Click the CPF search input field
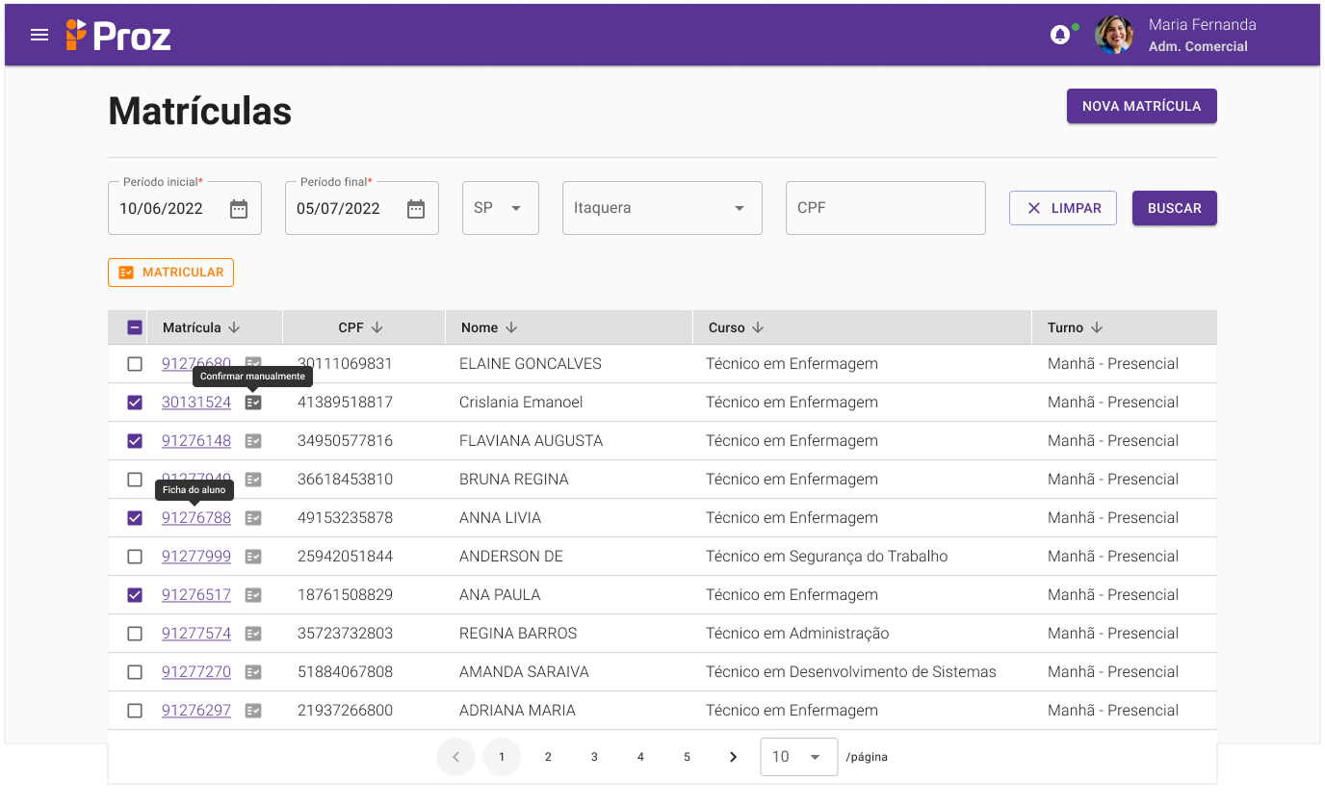Image resolution: width=1325 pixels, height=807 pixels. pyautogui.click(x=885, y=208)
